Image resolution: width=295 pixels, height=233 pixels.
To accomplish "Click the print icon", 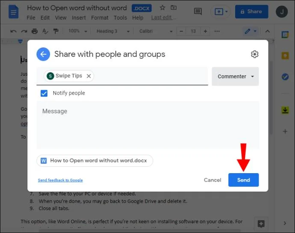I will [x=35, y=31].
